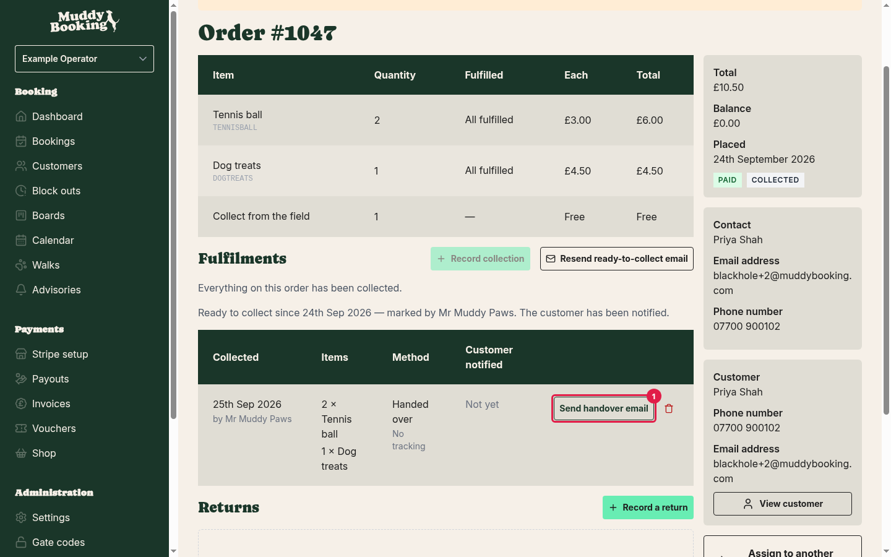Image resolution: width=891 pixels, height=557 pixels.
Task: Open Block outs page
Action: click(x=56, y=191)
